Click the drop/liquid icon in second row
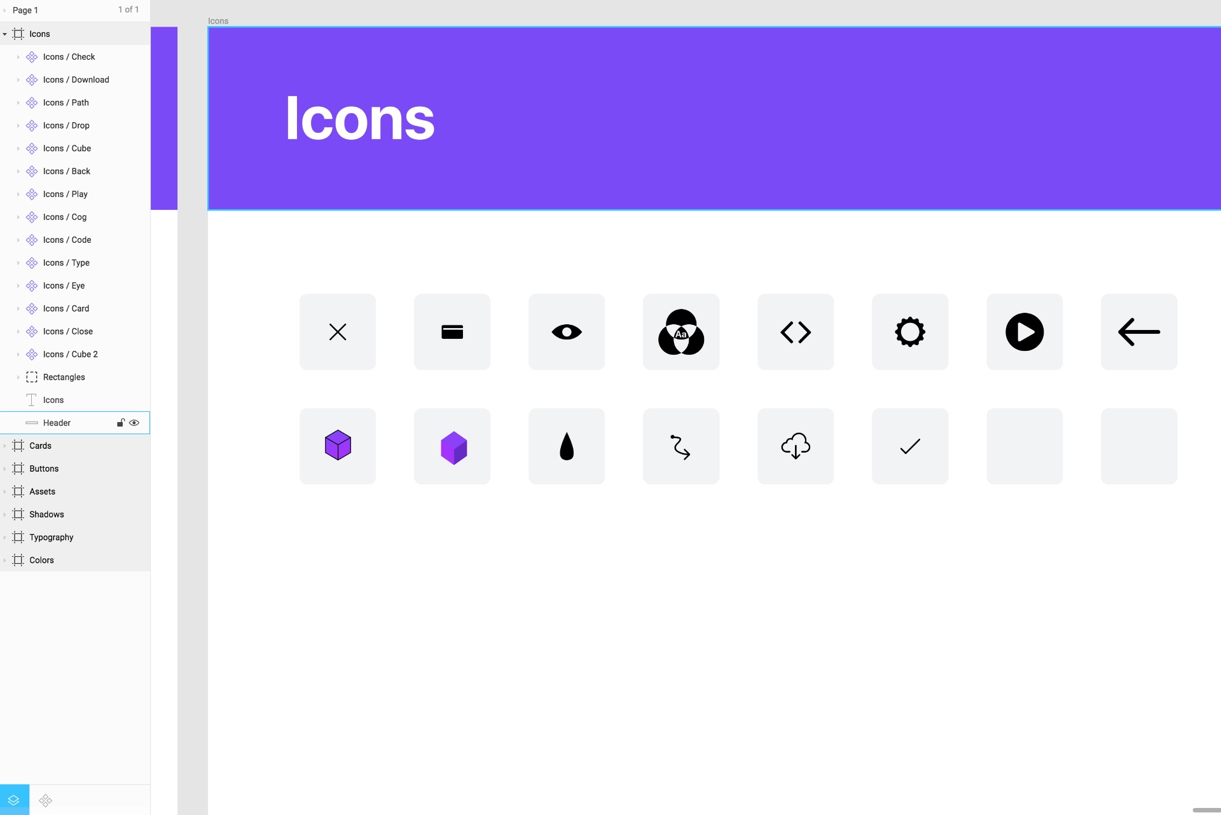Screen dimensions: 1221x815 (566, 446)
